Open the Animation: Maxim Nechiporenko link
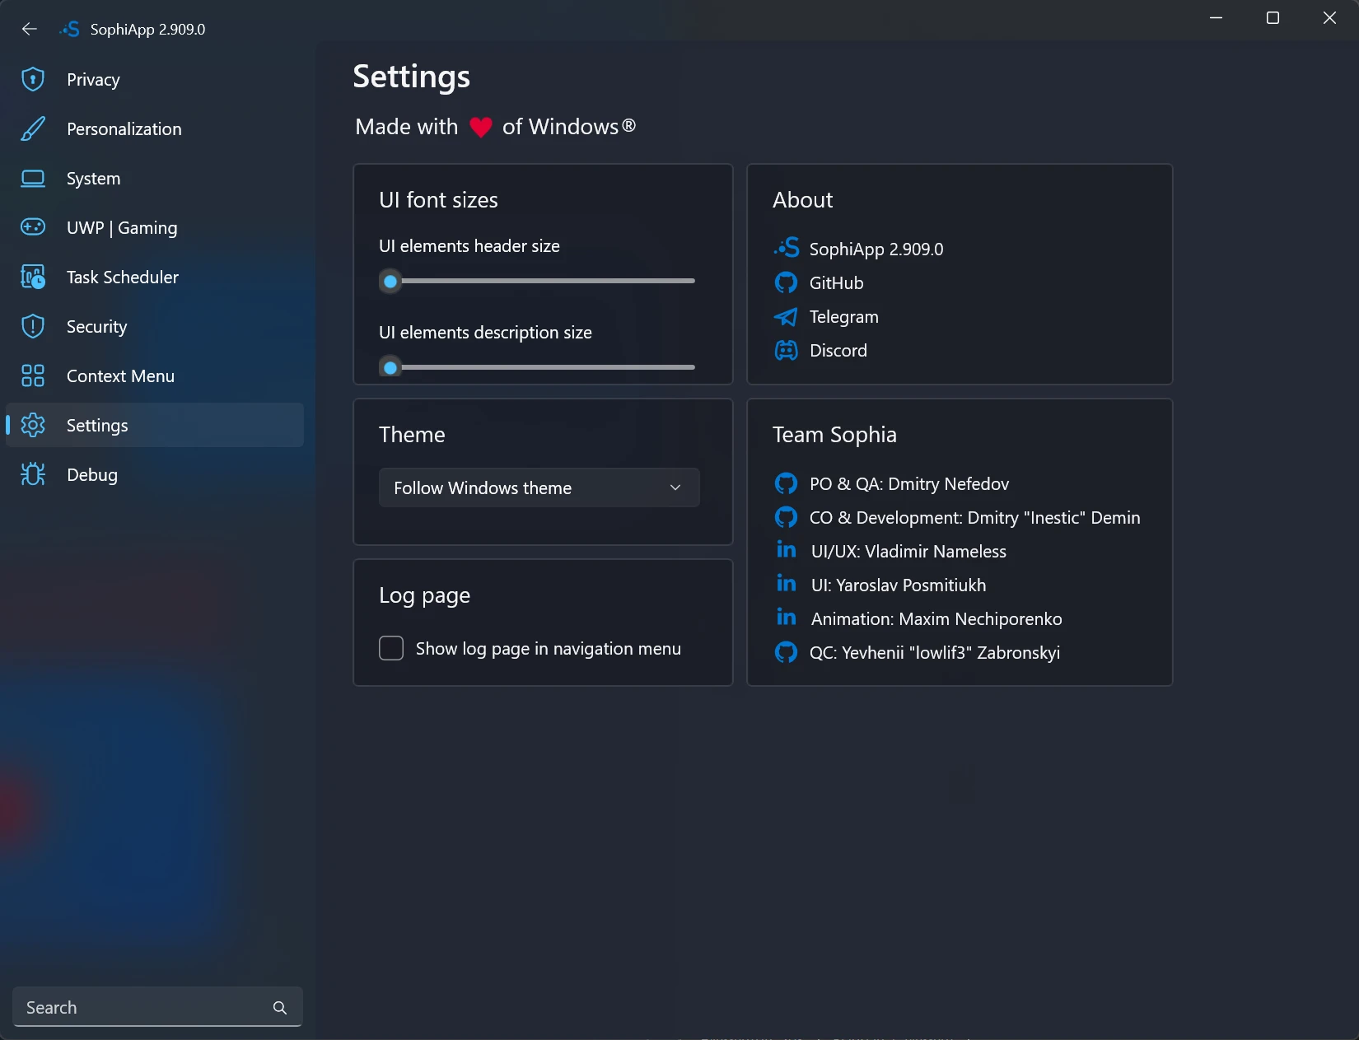This screenshot has width=1359, height=1040. click(936, 618)
